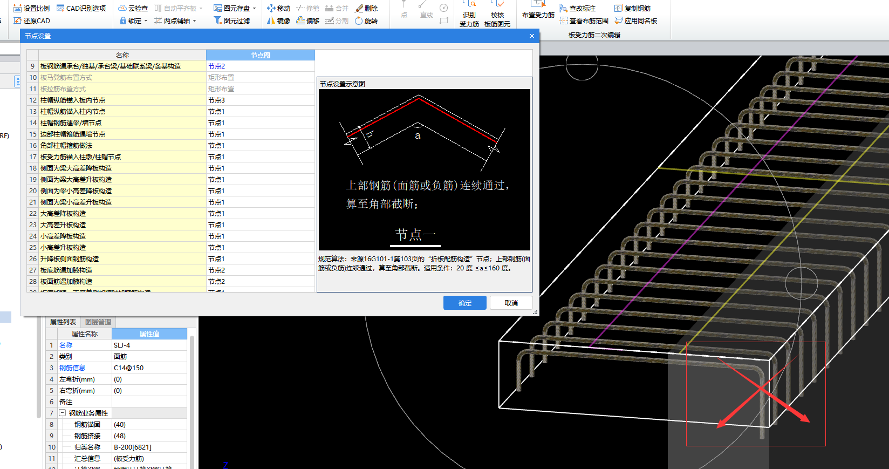Screen dimensions: 889x469
Task: Switch to the 图层管理 tab
Action: point(98,322)
